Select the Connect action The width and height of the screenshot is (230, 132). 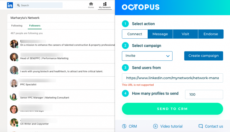[135, 34]
